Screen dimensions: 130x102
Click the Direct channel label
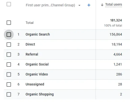(30, 44)
